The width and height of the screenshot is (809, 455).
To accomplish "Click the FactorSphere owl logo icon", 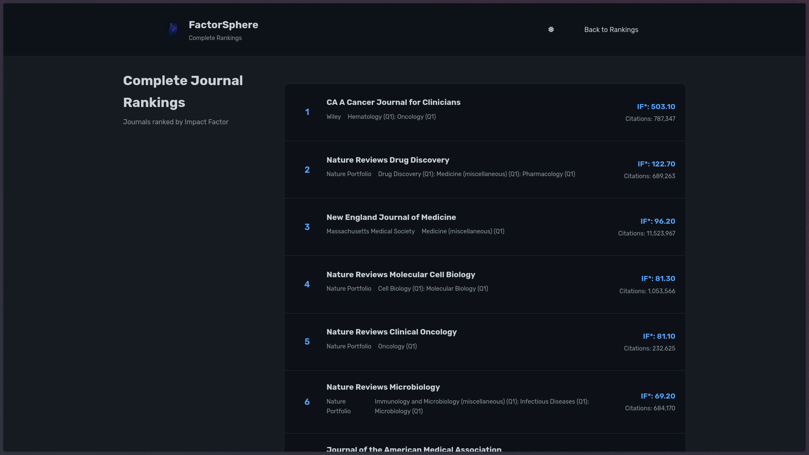I will [173, 29].
